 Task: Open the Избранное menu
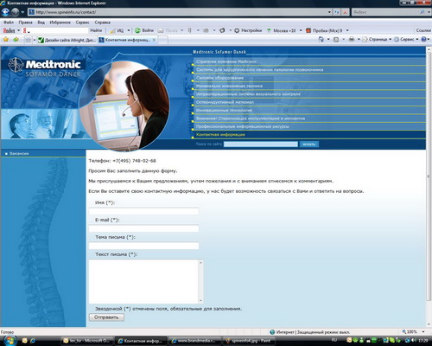point(60,22)
